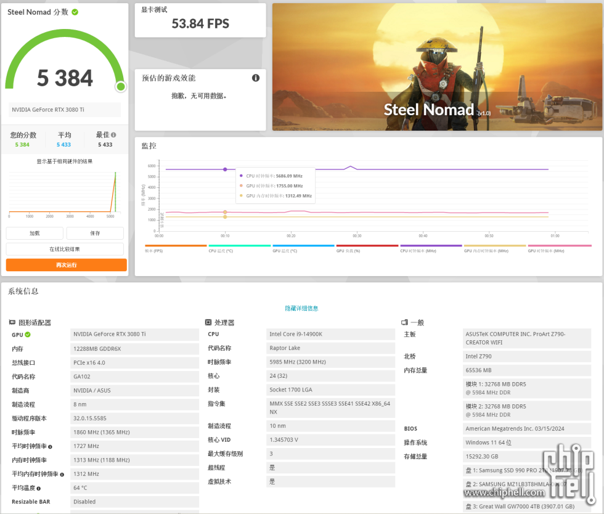Click the info icon beside 平均内存时钟频率
604x514 pixels.
pos(62,475)
